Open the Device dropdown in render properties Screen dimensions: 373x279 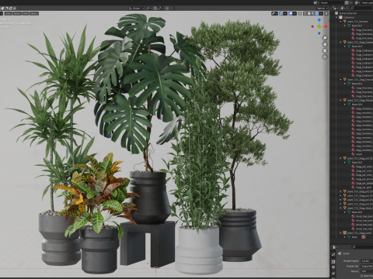click(367, 271)
